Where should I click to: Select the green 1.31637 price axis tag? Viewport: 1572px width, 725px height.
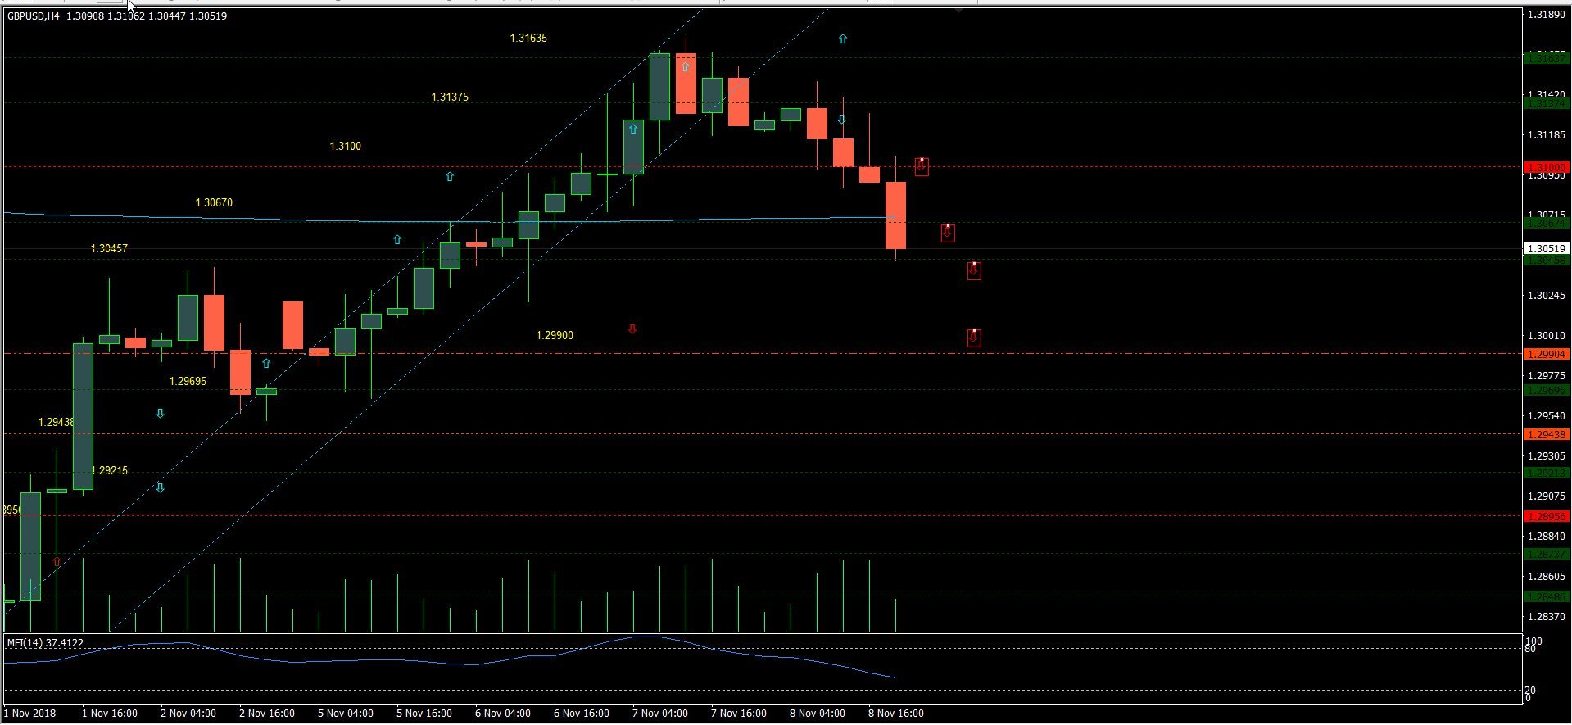(x=1546, y=58)
